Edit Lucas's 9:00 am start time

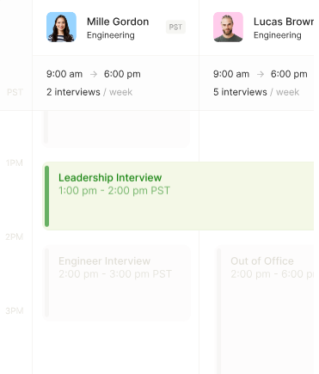(x=231, y=74)
